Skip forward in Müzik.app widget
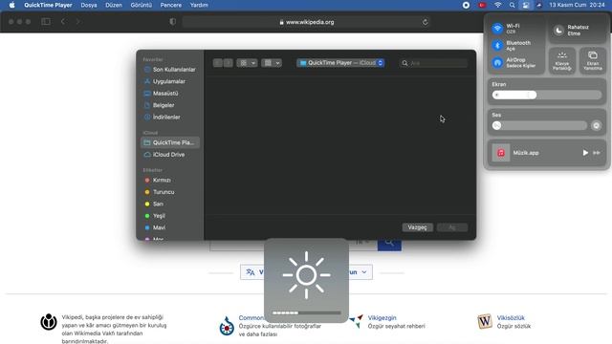612x344 pixels. point(597,153)
